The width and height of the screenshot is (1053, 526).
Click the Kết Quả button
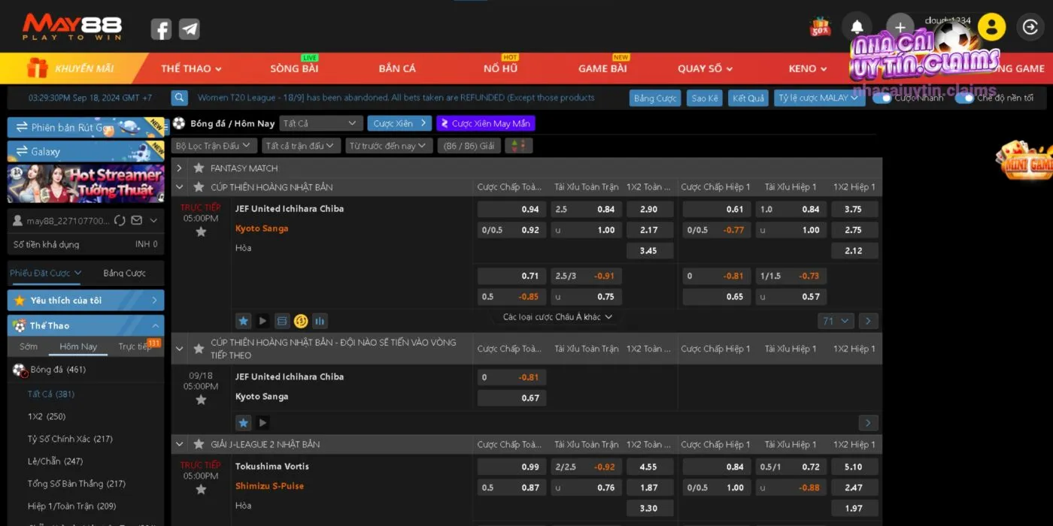pos(748,98)
